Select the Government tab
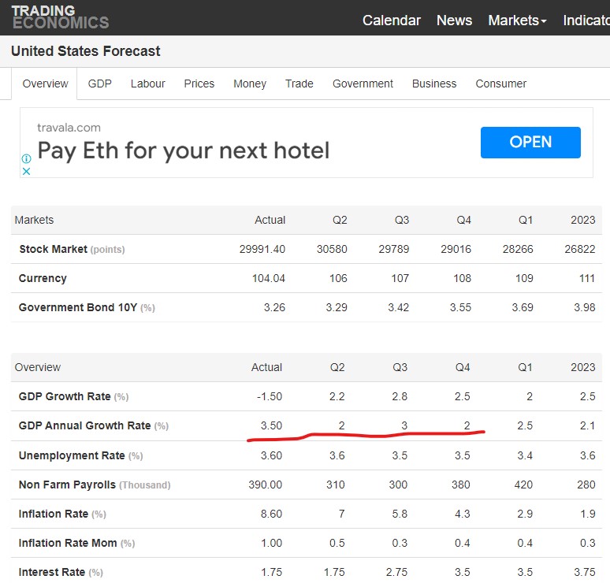Viewport: 610px width, 583px height. [363, 84]
